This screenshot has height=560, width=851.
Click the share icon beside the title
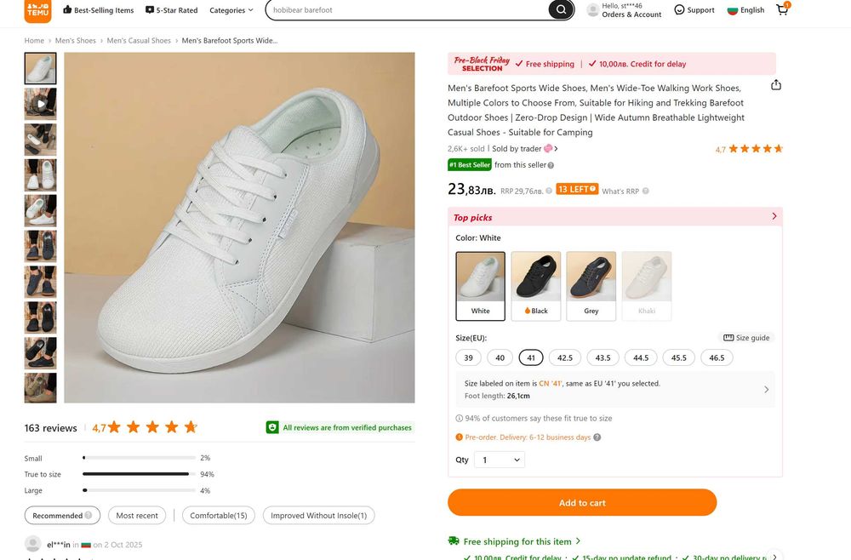tap(775, 85)
